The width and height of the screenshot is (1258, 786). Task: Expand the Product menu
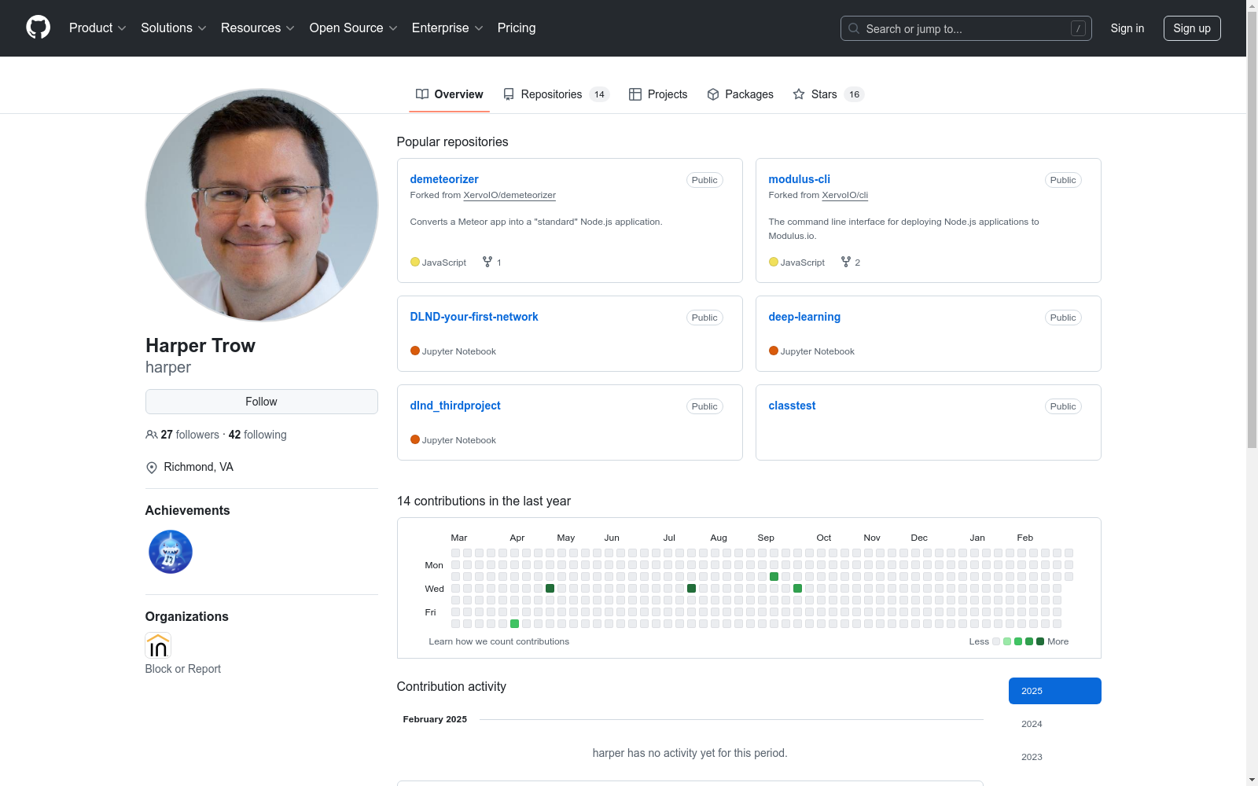point(97,28)
